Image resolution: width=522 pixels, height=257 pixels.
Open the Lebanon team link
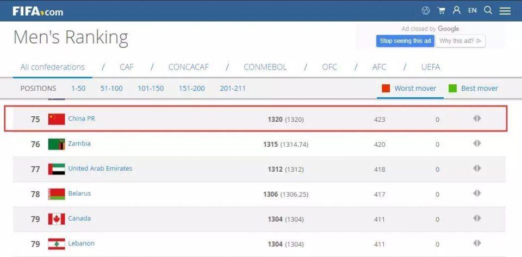click(x=81, y=243)
